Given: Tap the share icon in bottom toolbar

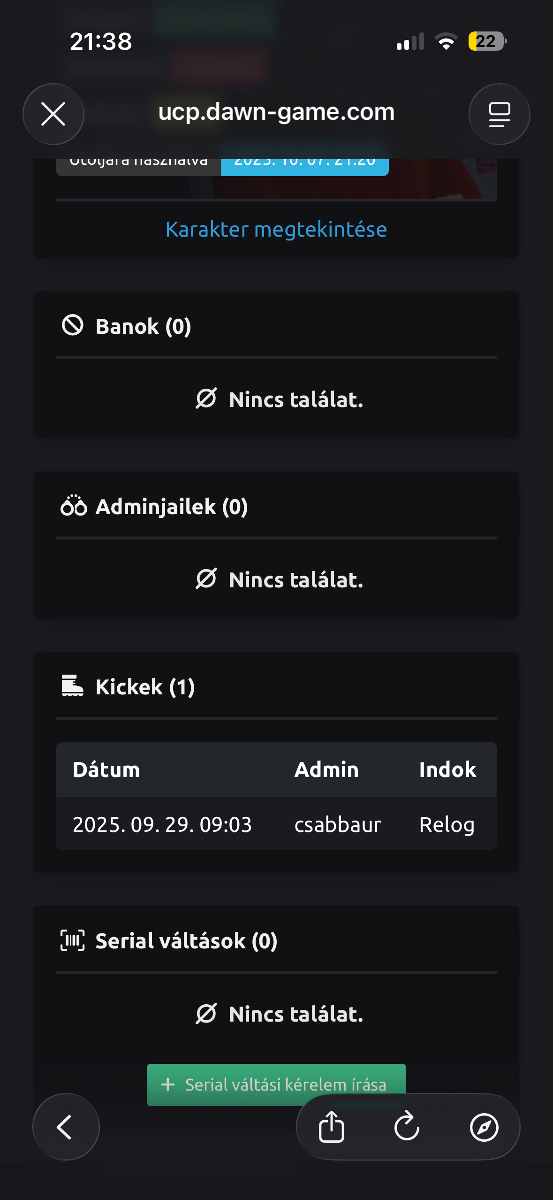Looking at the screenshot, I should pos(332,1126).
